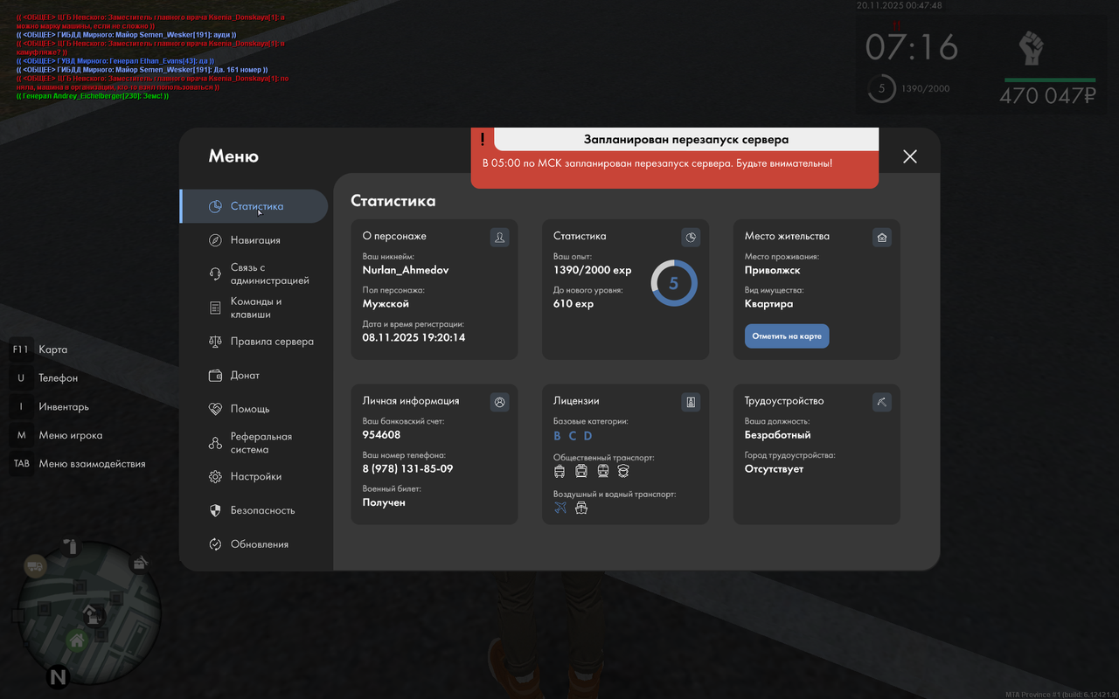Viewport: 1119px width, 699px height.
Task: Click the pie chart icon on Статистика card
Action: click(x=691, y=237)
